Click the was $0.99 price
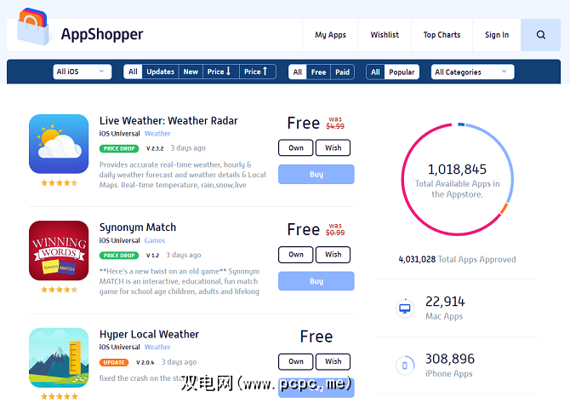 (335, 230)
